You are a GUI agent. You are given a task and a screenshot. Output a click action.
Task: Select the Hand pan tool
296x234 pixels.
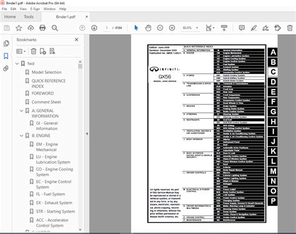pyautogui.click(x=148, y=28)
